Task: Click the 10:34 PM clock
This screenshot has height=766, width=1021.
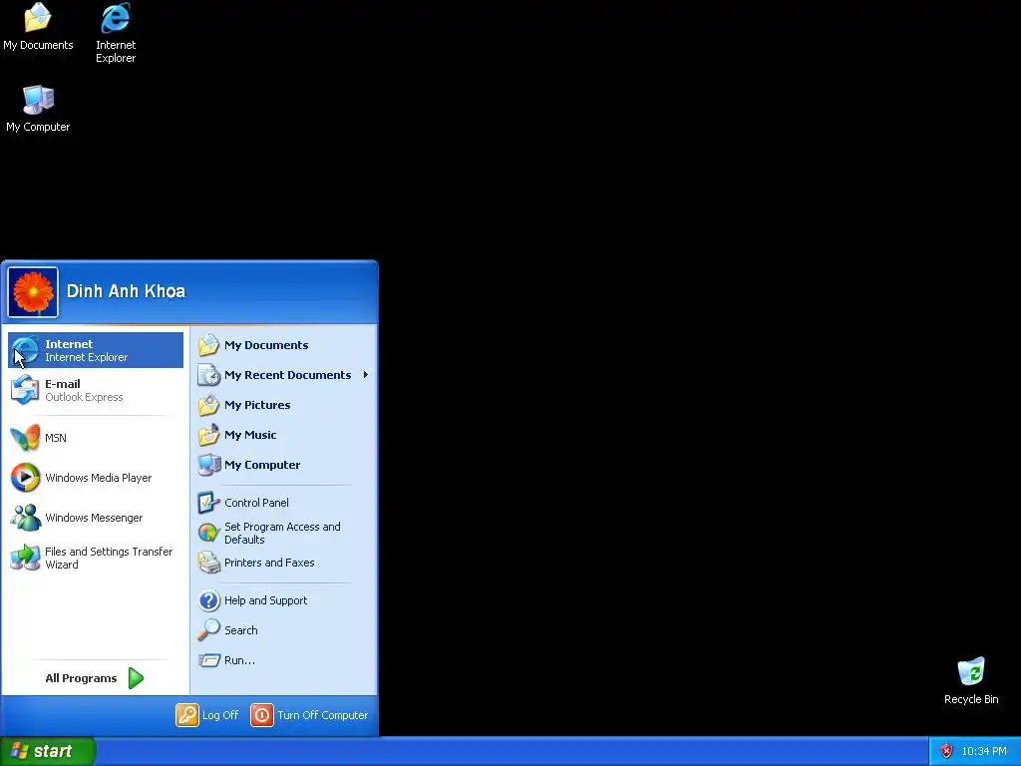Action: [x=984, y=751]
